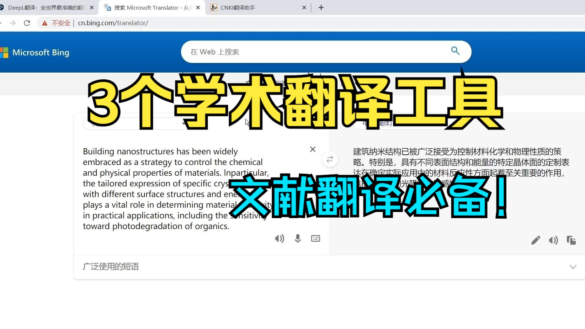Image resolution: width=585 pixels, height=329 pixels.
Task: Switch to the DeepL翻译 browser tab
Action: [x=46, y=7]
